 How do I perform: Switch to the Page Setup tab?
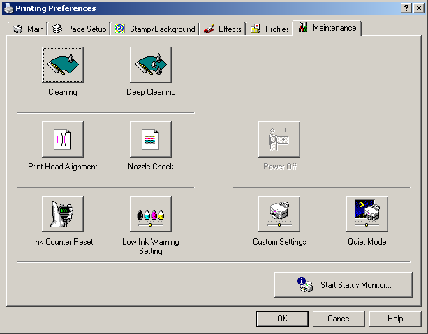click(x=79, y=29)
